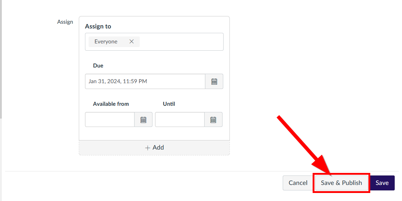Select the Everyone assignee tag
The height and width of the screenshot is (201, 402).
(106, 42)
